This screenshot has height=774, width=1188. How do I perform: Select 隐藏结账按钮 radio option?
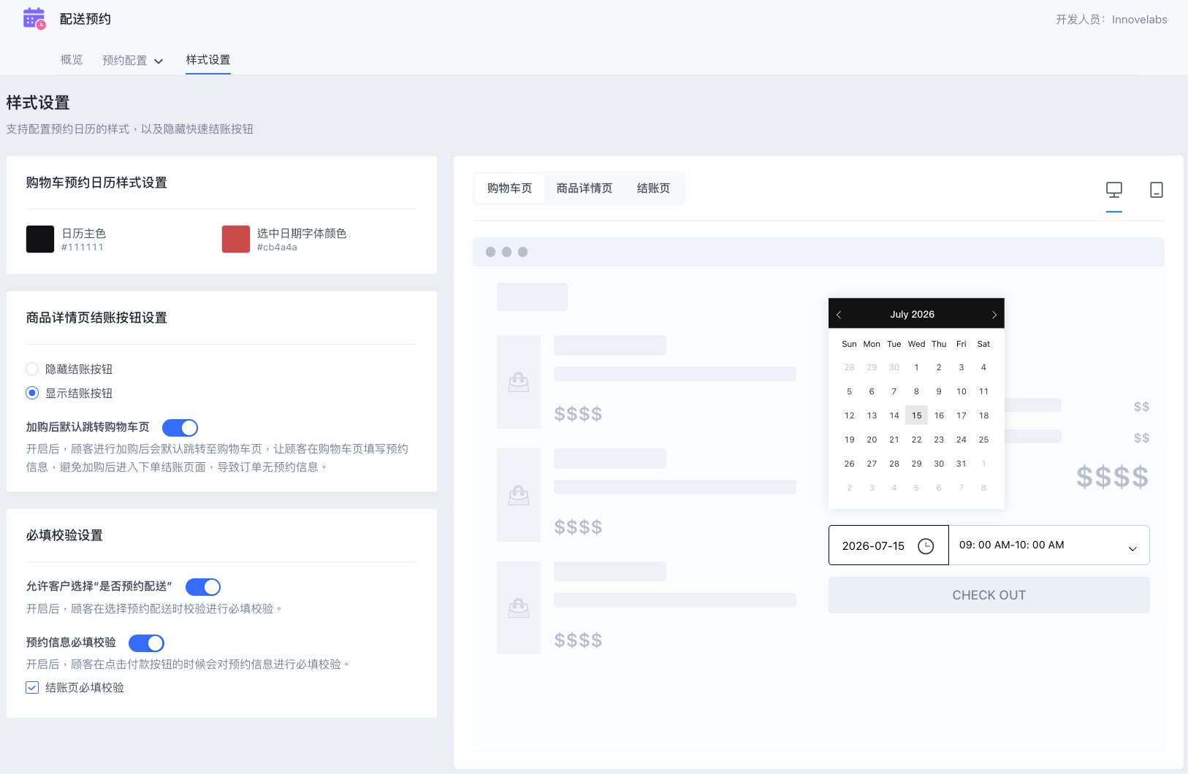(32, 369)
